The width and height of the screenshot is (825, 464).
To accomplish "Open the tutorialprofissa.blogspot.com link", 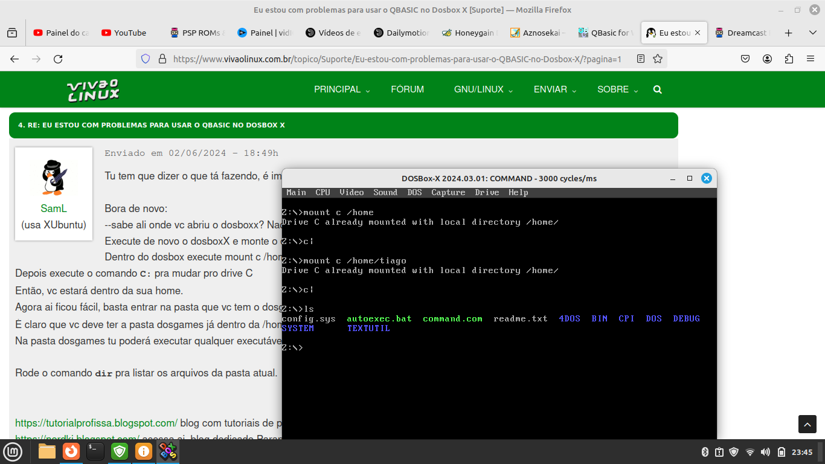I will click(96, 423).
